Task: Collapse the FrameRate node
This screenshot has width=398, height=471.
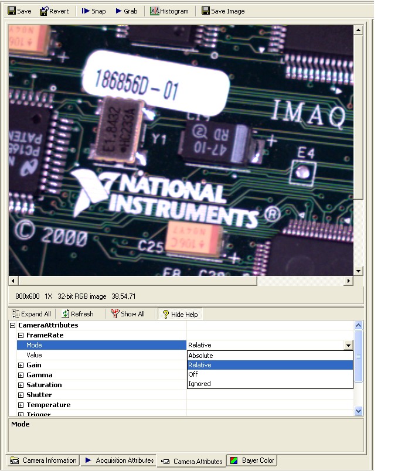Action: [x=21, y=336]
